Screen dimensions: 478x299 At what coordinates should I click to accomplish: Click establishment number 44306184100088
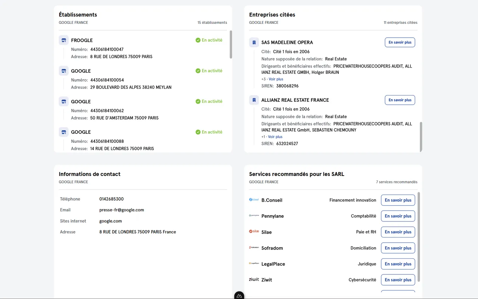(107, 141)
